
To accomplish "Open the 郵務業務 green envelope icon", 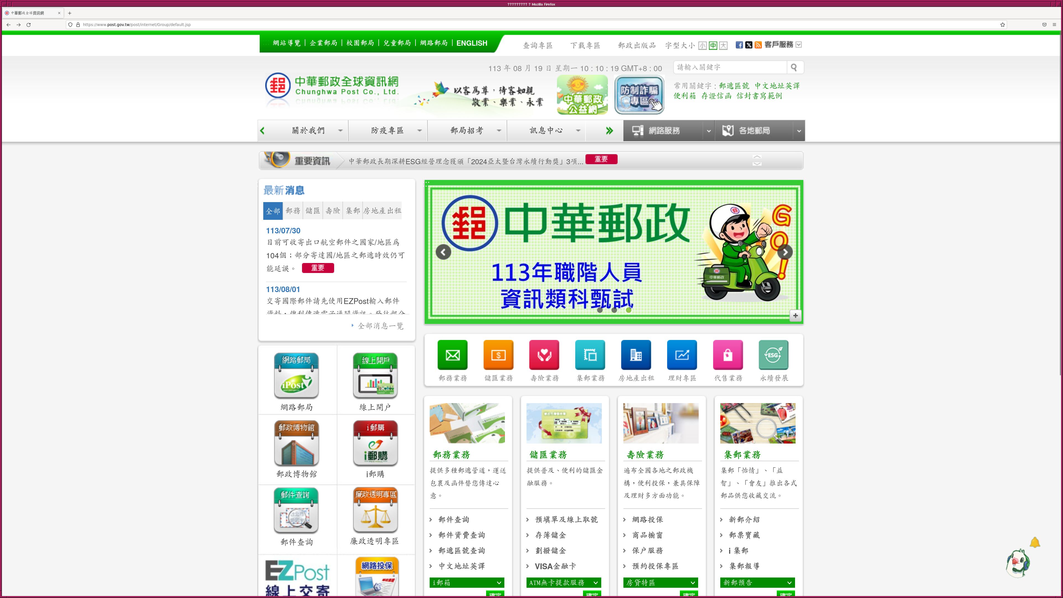I will pos(452,355).
